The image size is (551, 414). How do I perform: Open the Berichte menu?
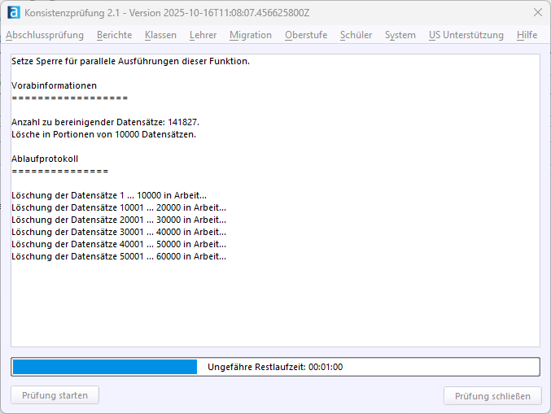point(114,35)
